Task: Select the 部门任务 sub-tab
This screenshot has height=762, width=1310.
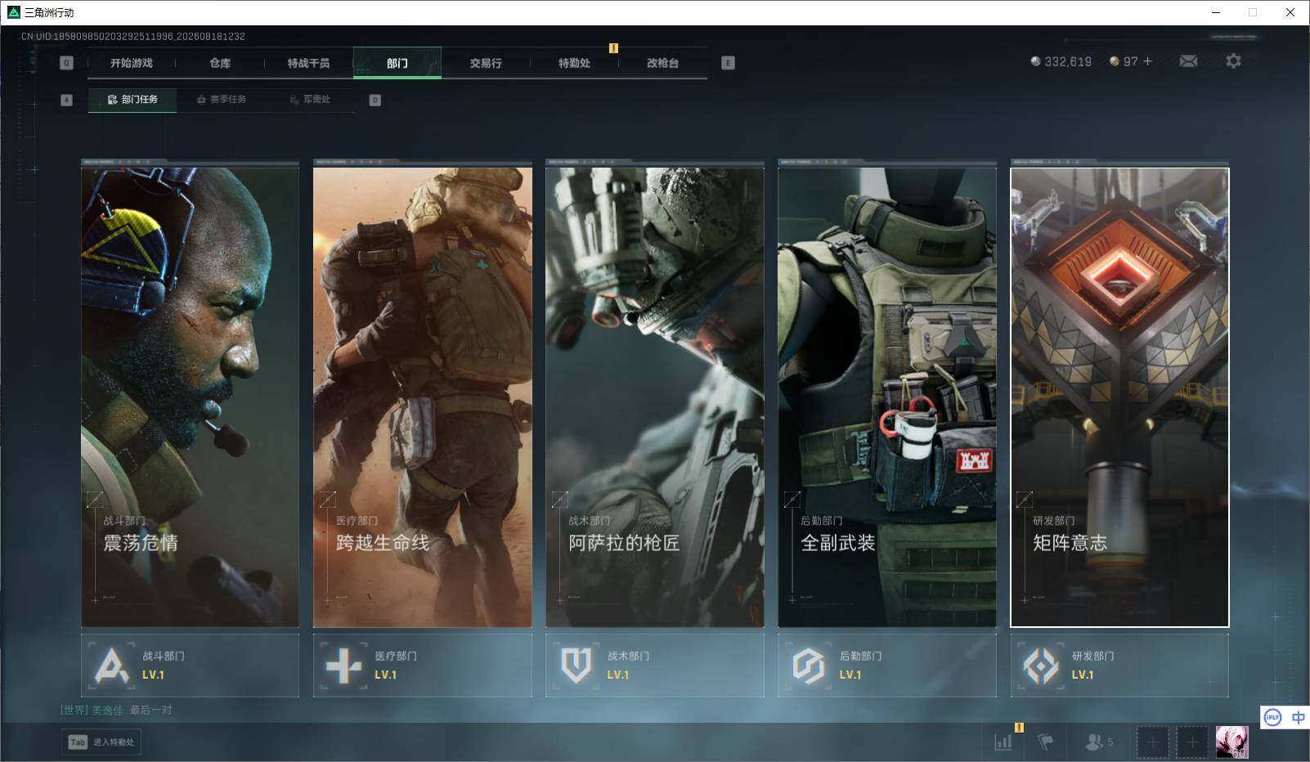Action: tap(132, 100)
